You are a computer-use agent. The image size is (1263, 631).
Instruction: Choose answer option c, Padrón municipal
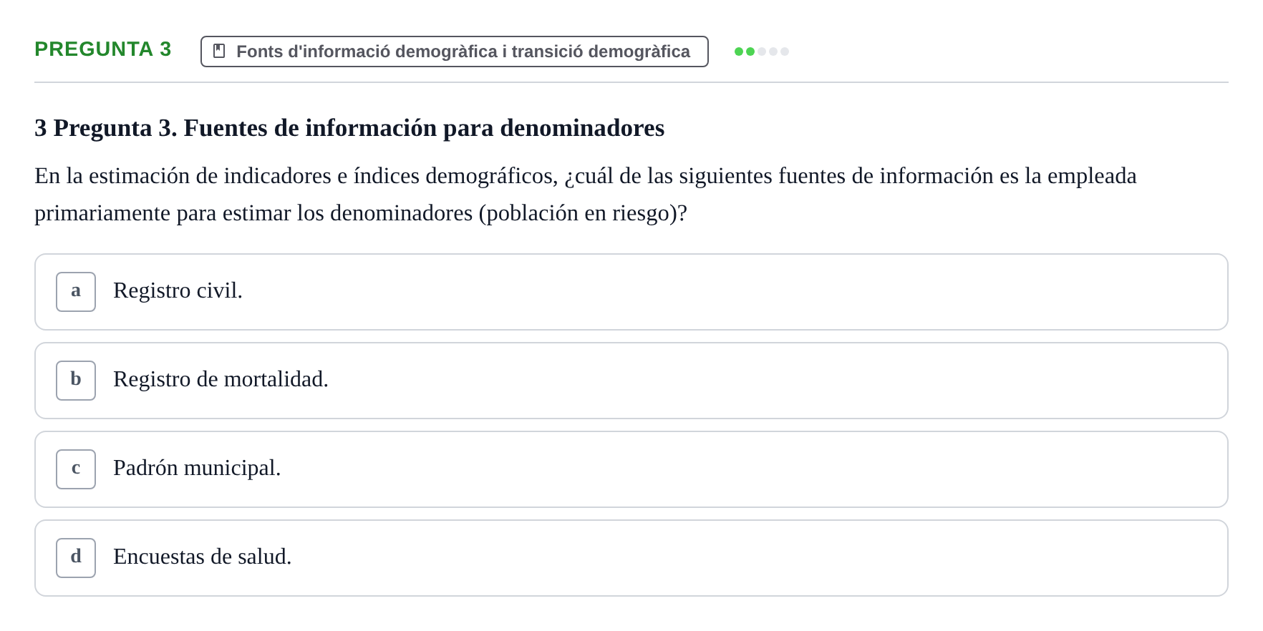(631, 469)
